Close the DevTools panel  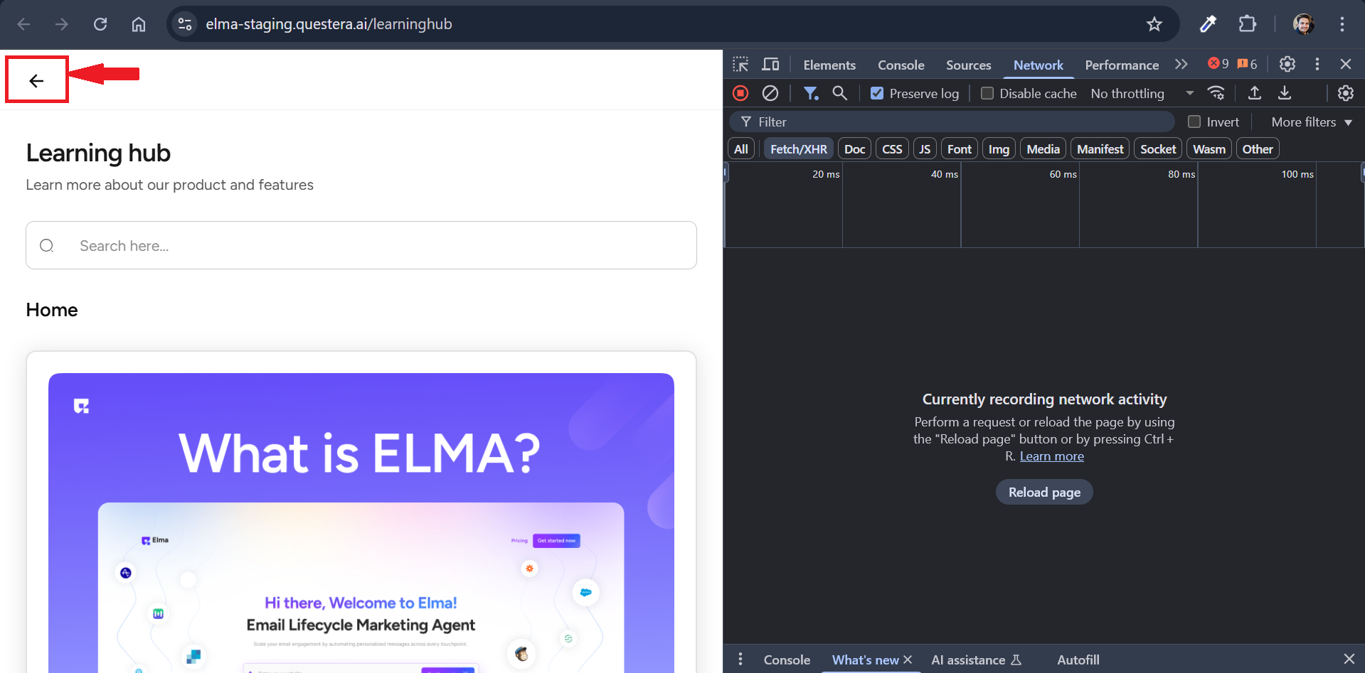pos(1346,64)
